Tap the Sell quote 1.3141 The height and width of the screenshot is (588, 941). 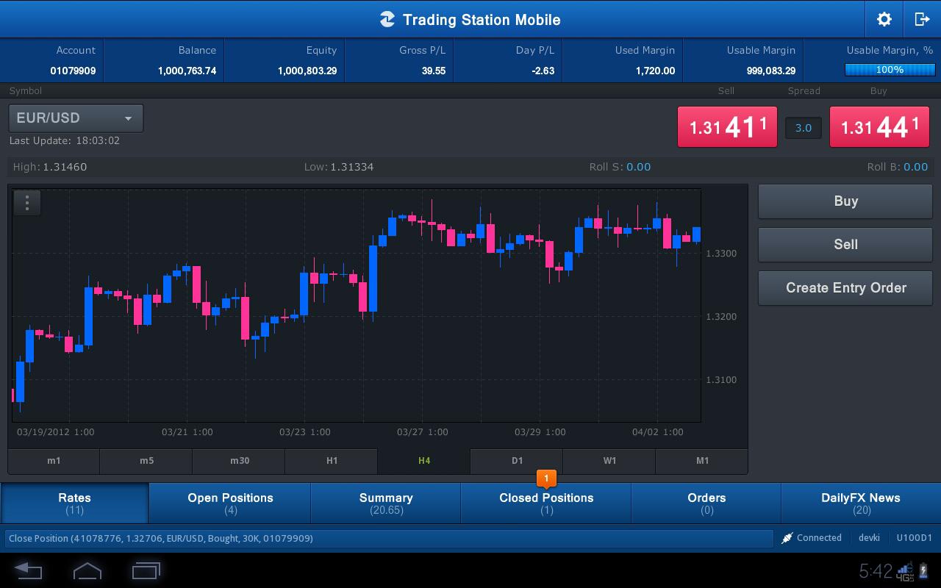coord(727,126)
